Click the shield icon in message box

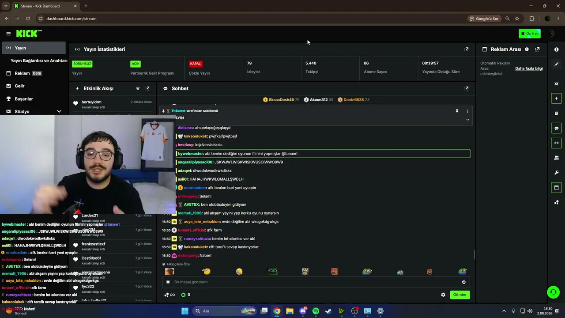point(168,282)
